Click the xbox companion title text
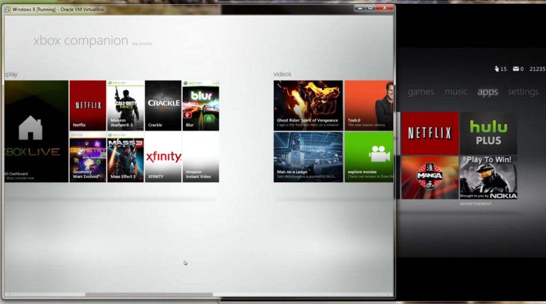546x304 pixels. pos(81,41)
